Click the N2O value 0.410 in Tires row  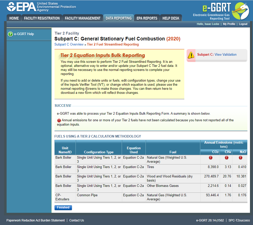tap(242, 167)
